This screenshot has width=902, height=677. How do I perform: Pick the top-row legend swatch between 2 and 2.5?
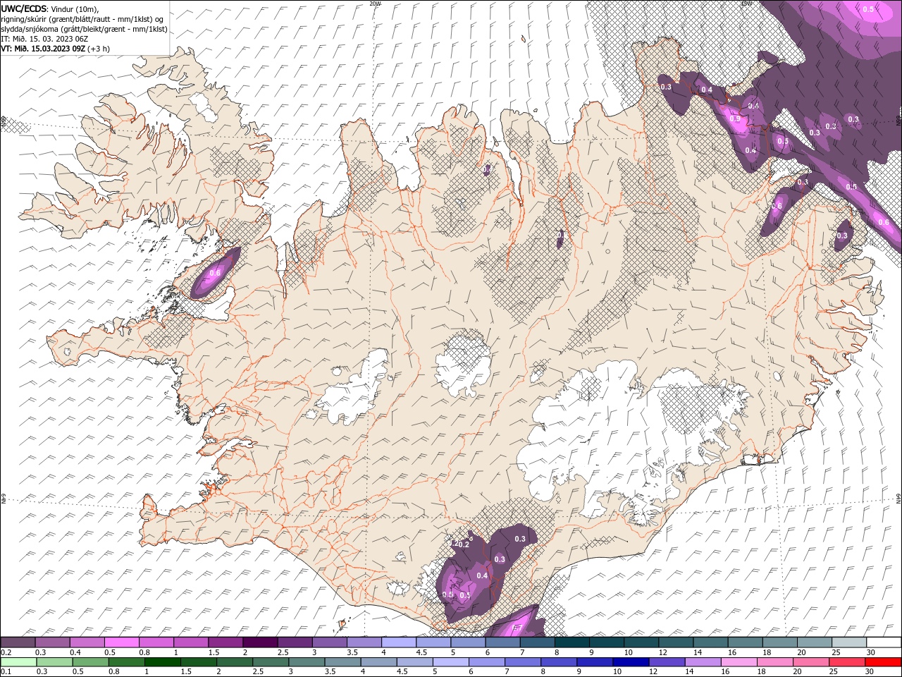260,642
